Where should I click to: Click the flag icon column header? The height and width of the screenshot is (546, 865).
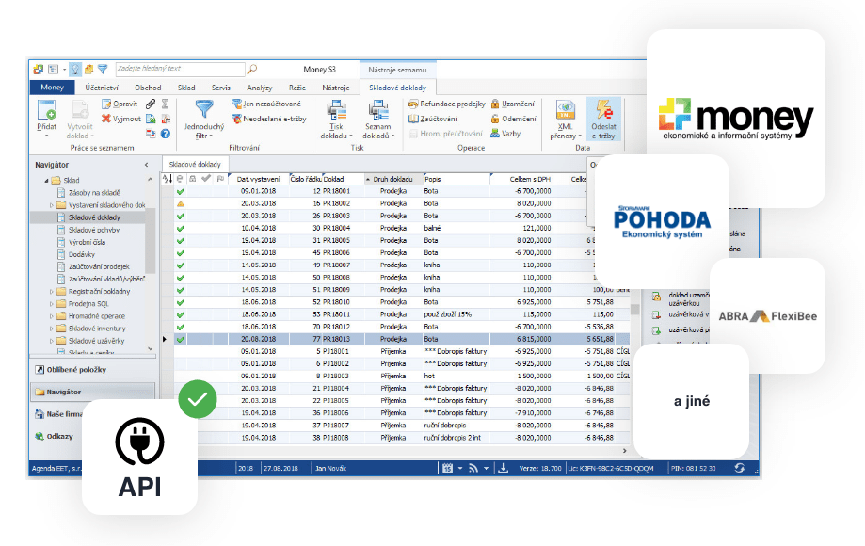[x=220, y=179]
